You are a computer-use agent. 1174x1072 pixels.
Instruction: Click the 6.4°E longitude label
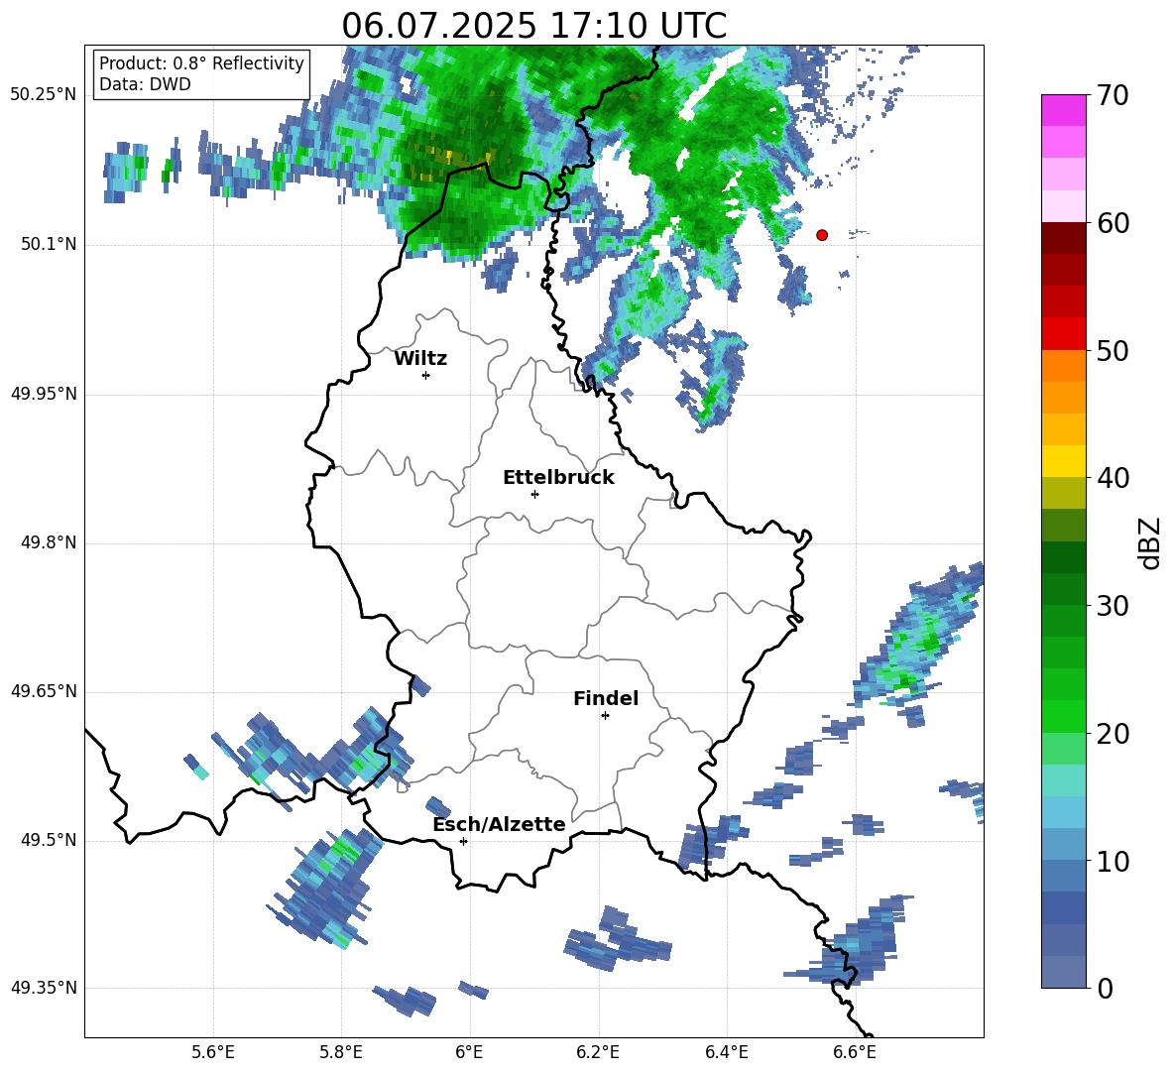(x=726, y=1052)
